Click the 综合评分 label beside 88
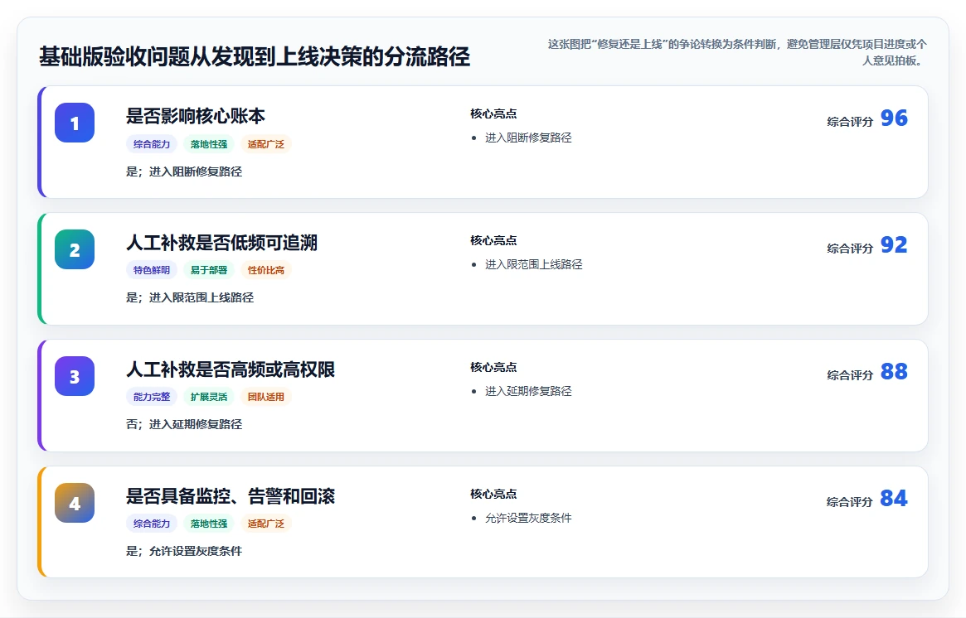The height and width of the screenshot is (618, 966). (850, 375)
